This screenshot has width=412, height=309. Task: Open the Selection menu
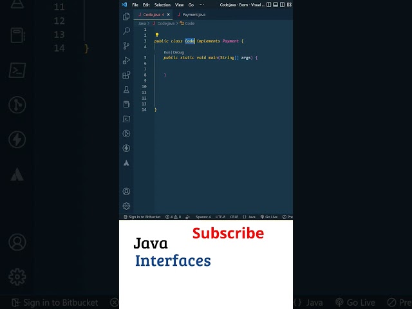click(162, 5)
